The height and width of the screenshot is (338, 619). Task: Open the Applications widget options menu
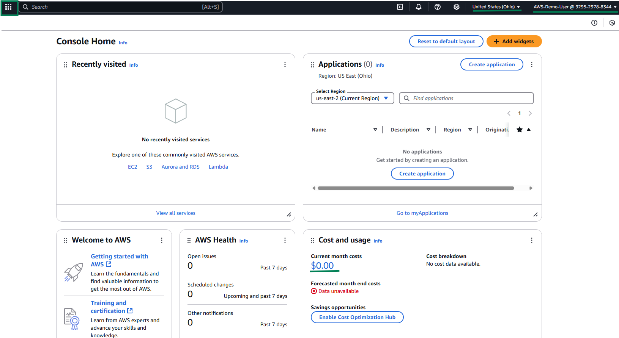tap(532, 64)
